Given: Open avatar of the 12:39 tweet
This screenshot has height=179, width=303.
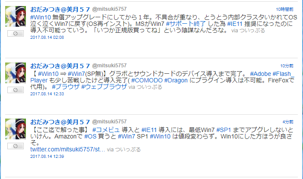Looking at the screenshot, I should pyautogui.click(x=16, y=129).
